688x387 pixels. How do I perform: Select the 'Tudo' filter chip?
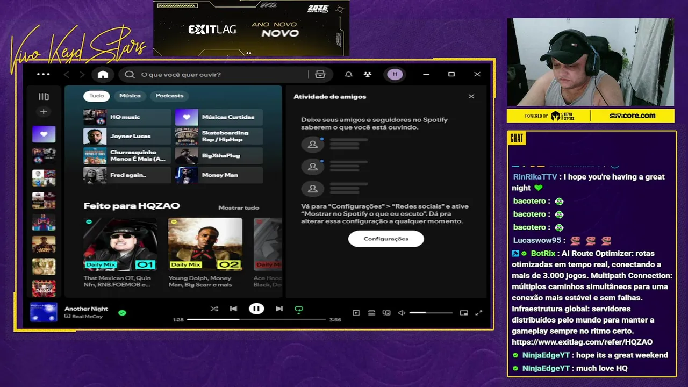(97, 96)
